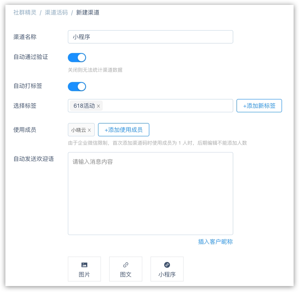Click 添加使用成员 button

click(x=123, y=130)
